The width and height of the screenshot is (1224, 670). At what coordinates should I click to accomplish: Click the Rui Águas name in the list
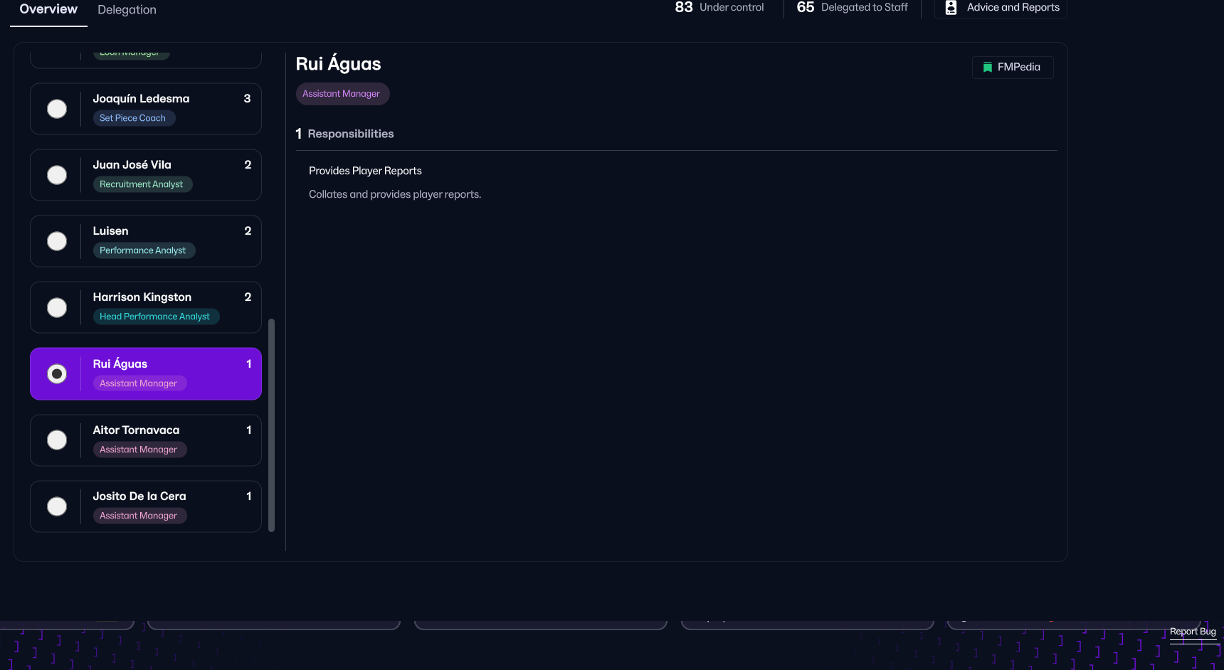pyautogui.click(x=120, y=364)
